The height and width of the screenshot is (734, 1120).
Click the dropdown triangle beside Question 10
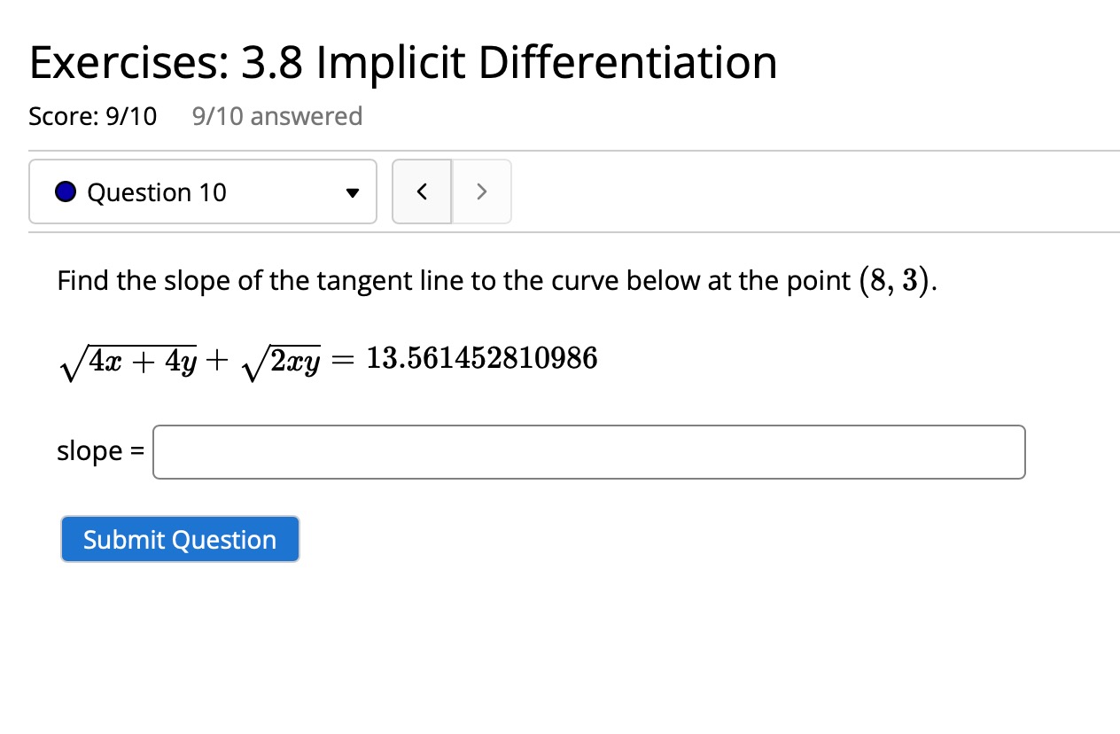(x=352, y=191)
